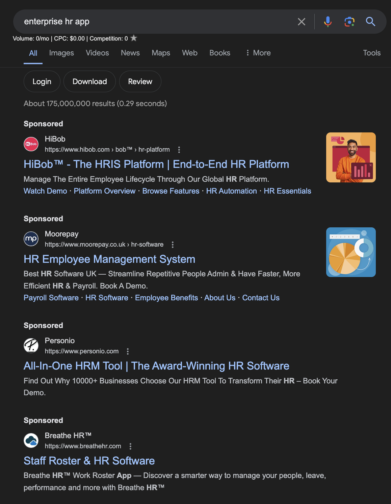This screenshot has width=391, height=504.
Task: Click the breathehr.com URL text
Action: click(x=83, y=446)
